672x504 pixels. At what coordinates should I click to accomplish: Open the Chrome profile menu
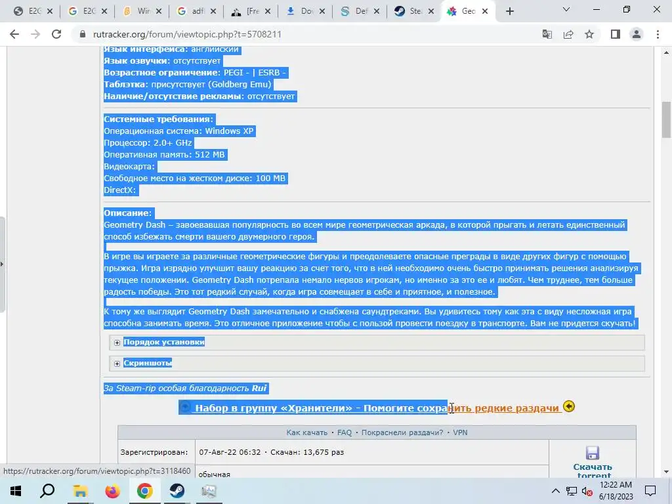click(x=637, y=34)
